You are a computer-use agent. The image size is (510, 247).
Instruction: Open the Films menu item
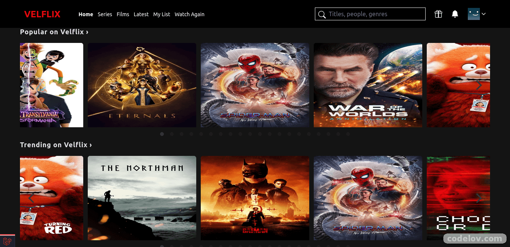point(123,14)
